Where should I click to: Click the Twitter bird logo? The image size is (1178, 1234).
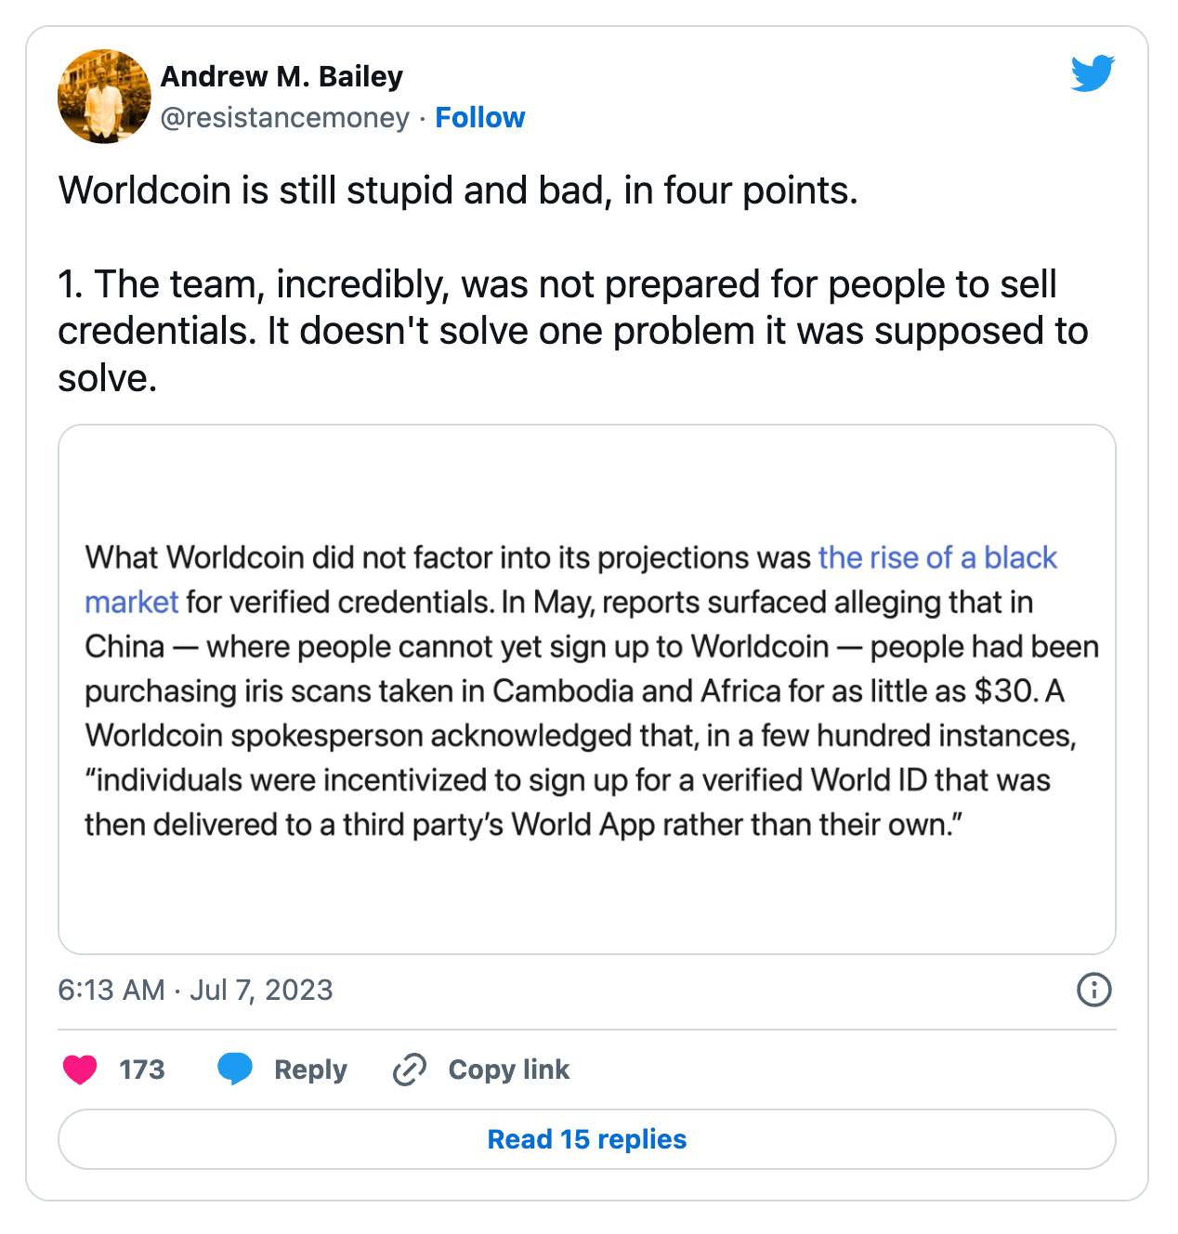1092,73
